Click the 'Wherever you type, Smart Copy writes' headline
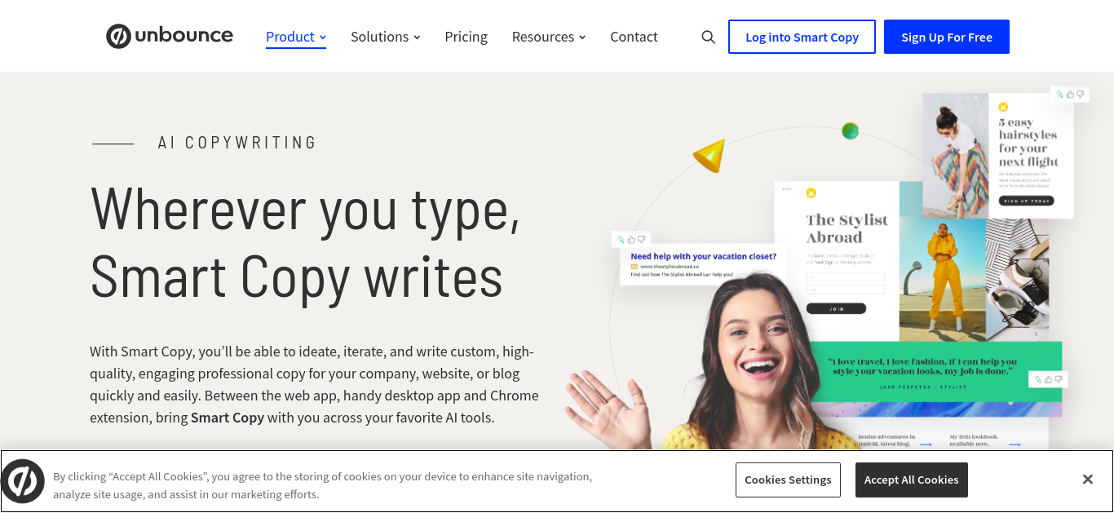Viewport: 1114px width, 513px height. point(305,242)
